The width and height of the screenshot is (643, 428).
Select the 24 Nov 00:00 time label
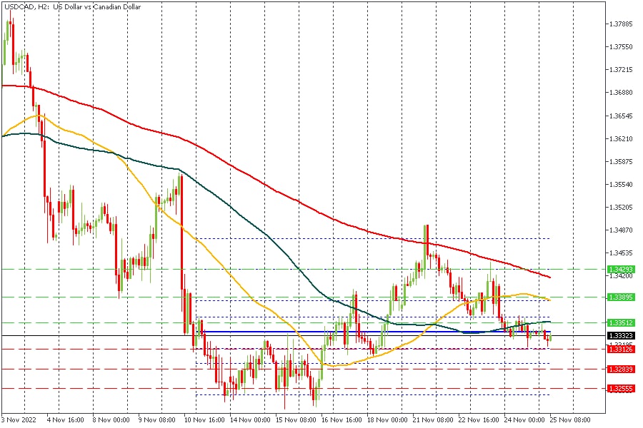524,420
